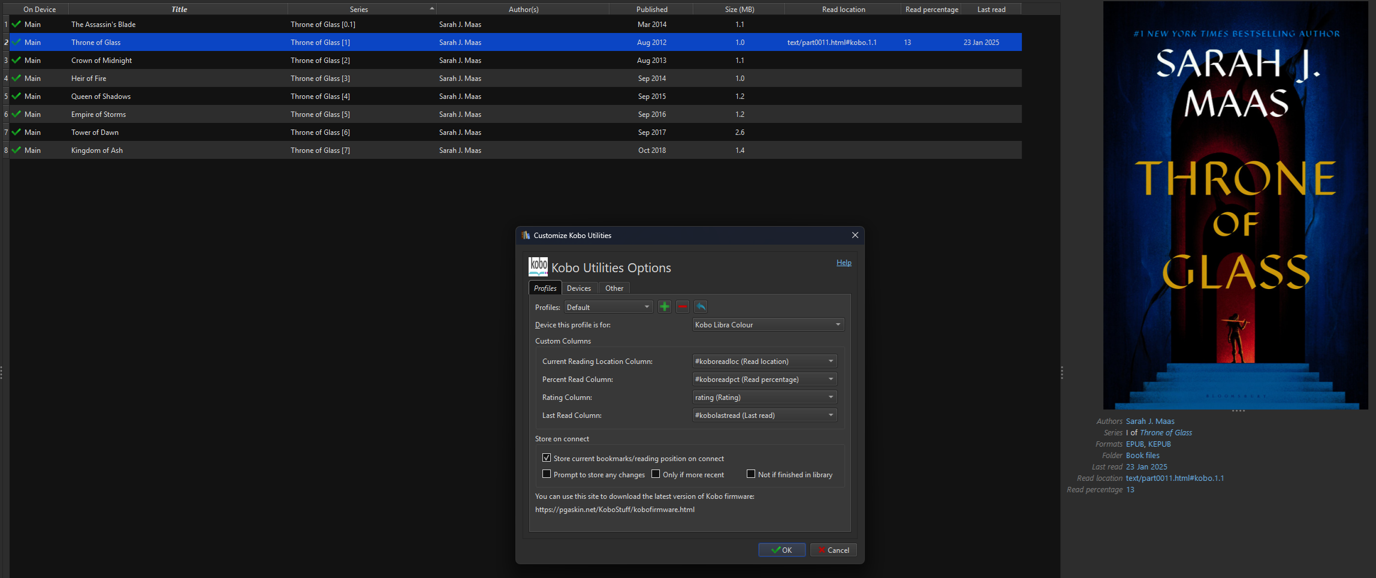This screenshot has height=578, width=1376.
Task: Click green on-device checkmark for Queen of Shadows
Action: coord(16,97)
